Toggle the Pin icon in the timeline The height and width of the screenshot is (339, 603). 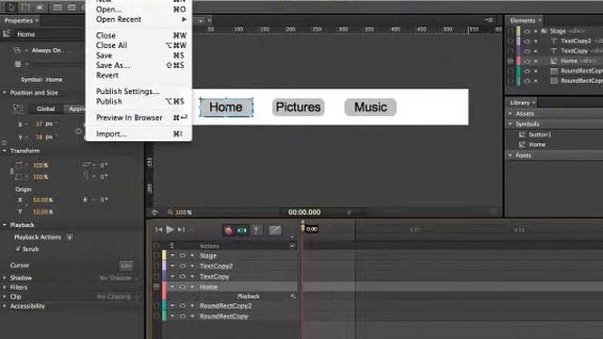point(256,230)
